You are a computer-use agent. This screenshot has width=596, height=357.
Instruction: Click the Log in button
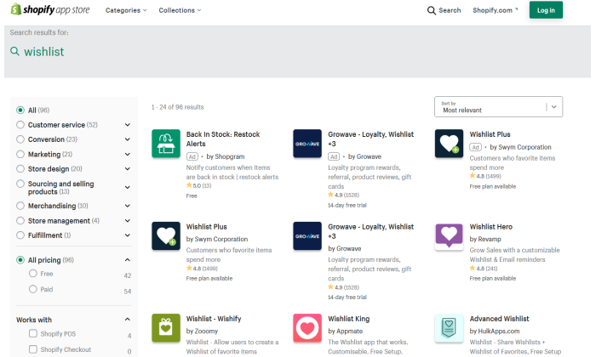pos(546,10)
